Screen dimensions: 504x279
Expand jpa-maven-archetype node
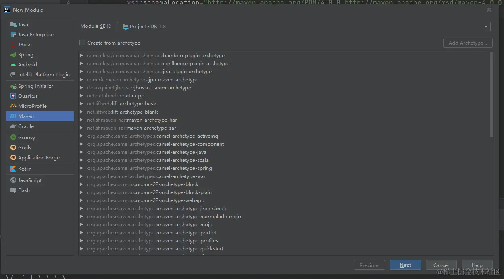[x=81, y=80]
